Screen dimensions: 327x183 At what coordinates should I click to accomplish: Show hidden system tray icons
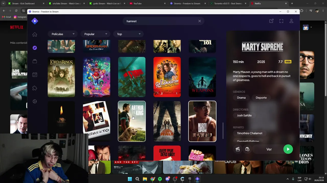[x=287, y=179]
